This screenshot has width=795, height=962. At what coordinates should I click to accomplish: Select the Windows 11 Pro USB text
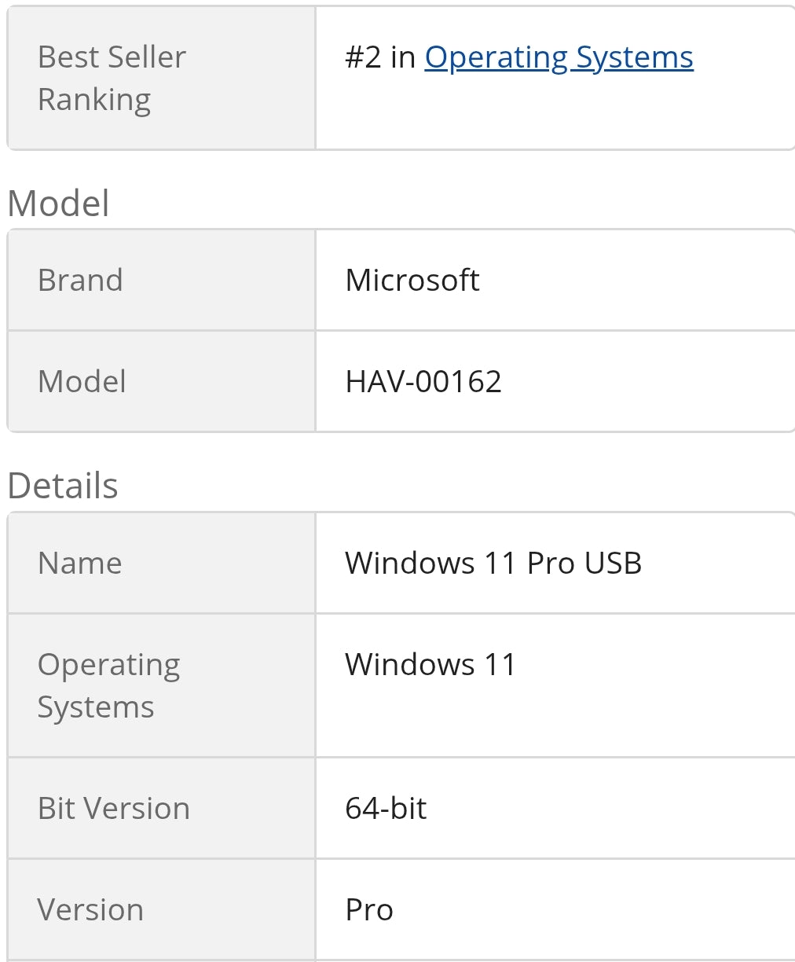tap(493, 564)
